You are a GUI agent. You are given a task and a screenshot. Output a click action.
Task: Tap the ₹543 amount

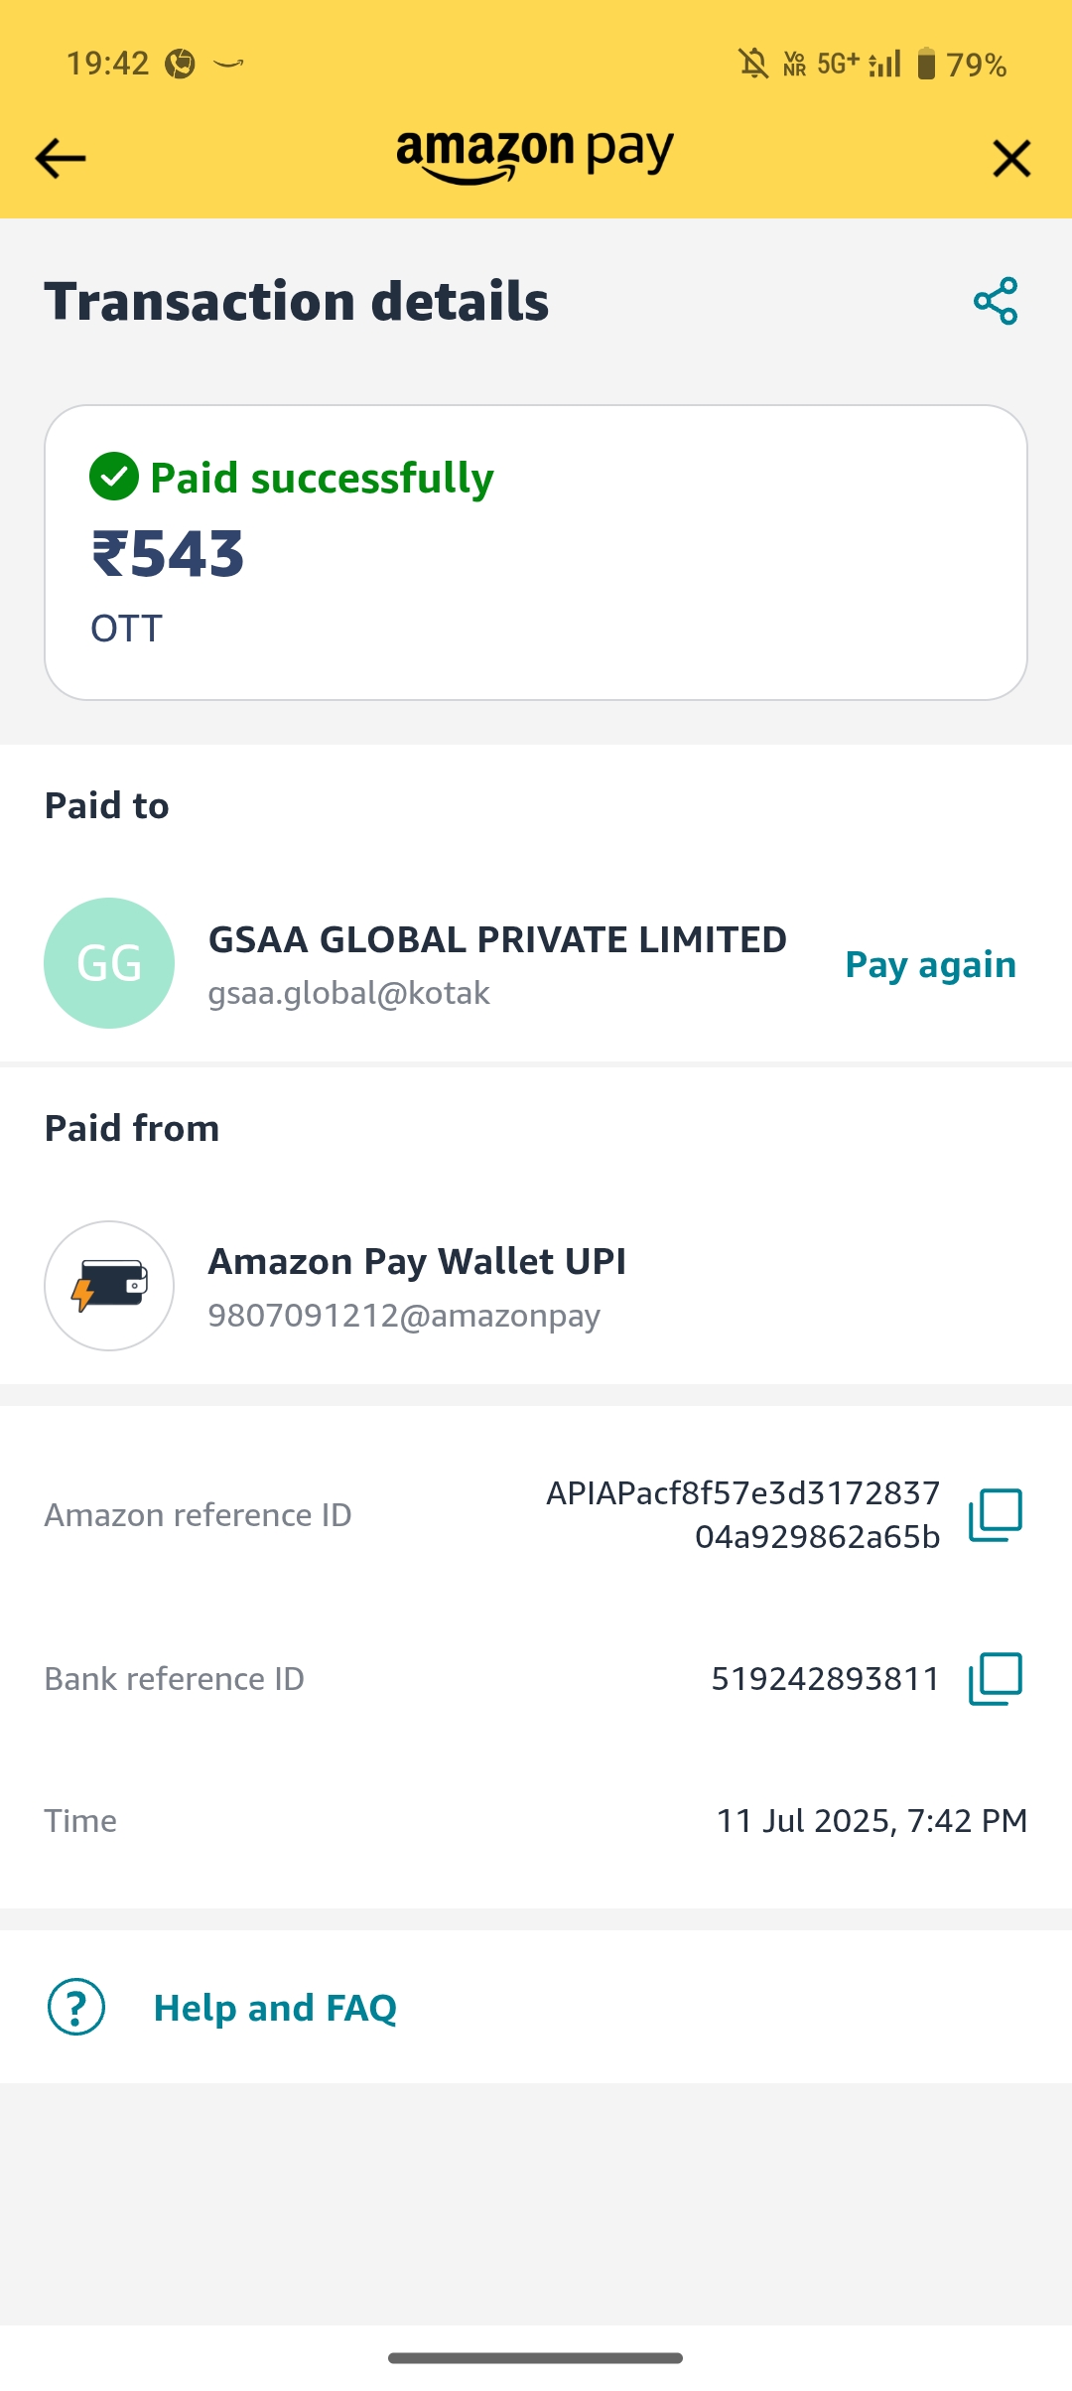pyautogui.click(x=168, y=554)
